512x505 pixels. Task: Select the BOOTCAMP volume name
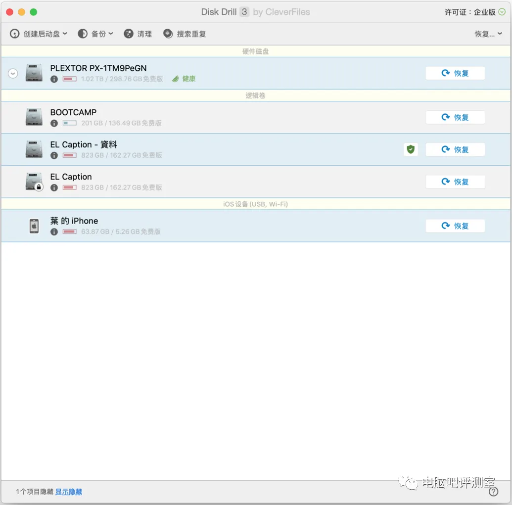point(74,112)
